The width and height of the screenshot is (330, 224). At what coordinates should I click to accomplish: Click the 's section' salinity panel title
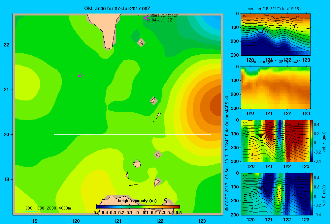coord(275,62)
